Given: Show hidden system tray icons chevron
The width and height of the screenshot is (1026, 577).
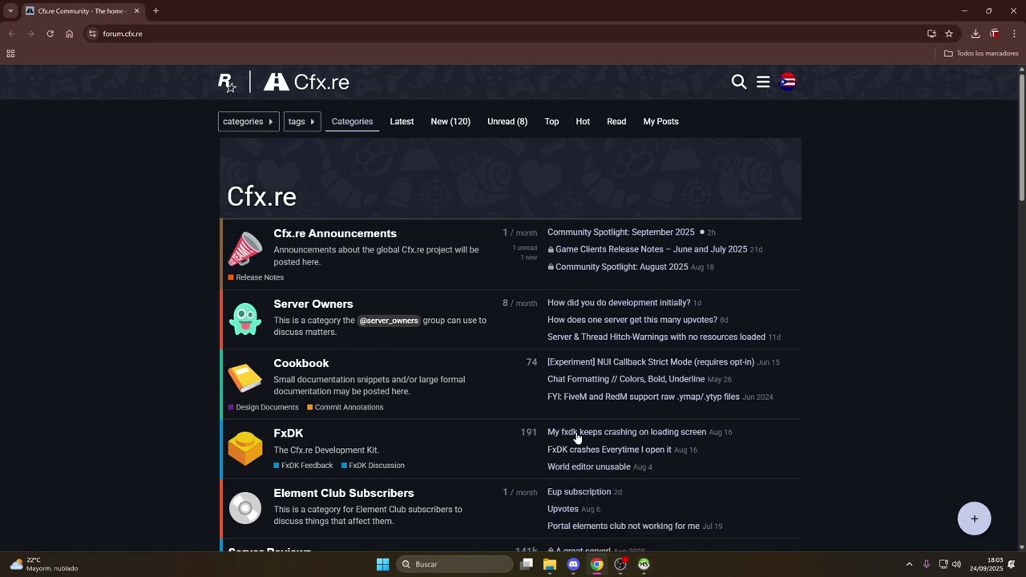Looking at the screenshot, I should 909,564.
